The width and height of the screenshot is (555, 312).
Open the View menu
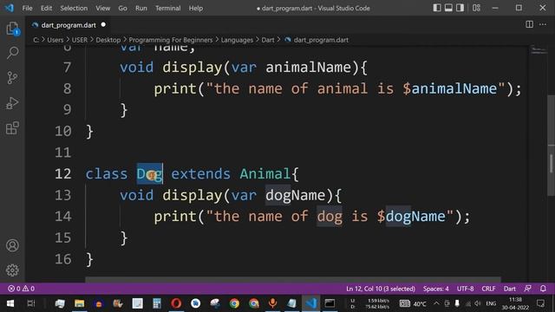pyautogui.click(x=102, y=8)
